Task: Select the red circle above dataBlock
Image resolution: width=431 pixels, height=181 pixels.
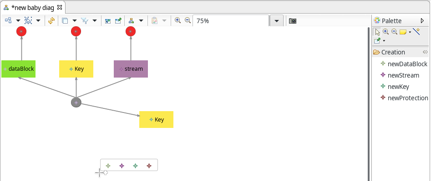Action: pos(21,31)
